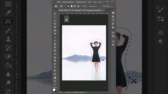Select the Clone Stamp tool

click(55, 44)
